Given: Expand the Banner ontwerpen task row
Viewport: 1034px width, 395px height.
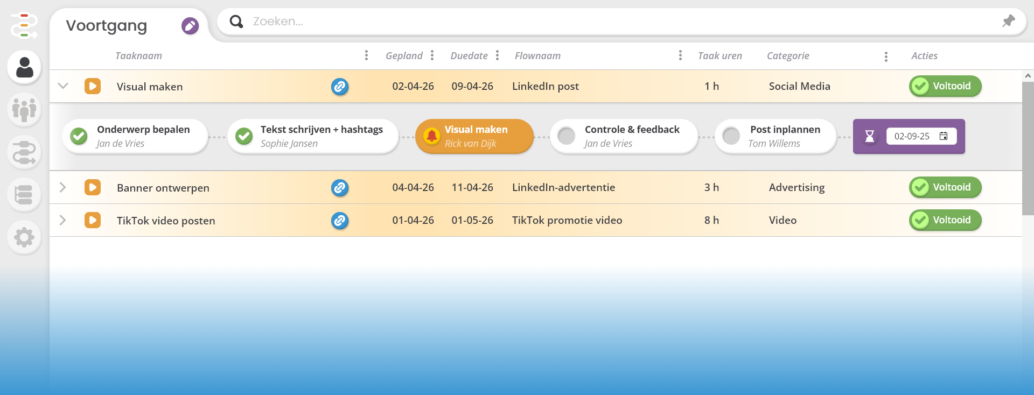Looking at the screenshot, I should pyautogui.click(x=63, y=187).
